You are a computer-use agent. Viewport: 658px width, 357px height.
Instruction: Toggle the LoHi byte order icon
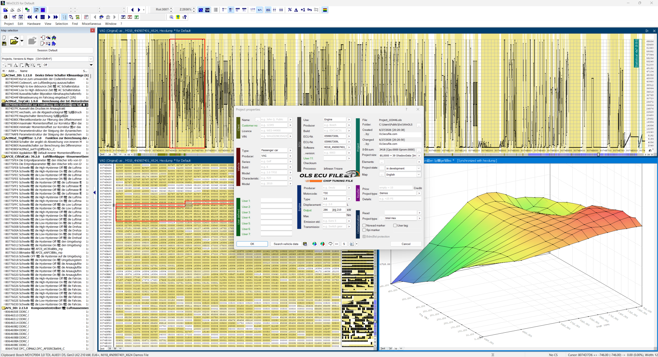pyautogui.click(x=253, y=10)
